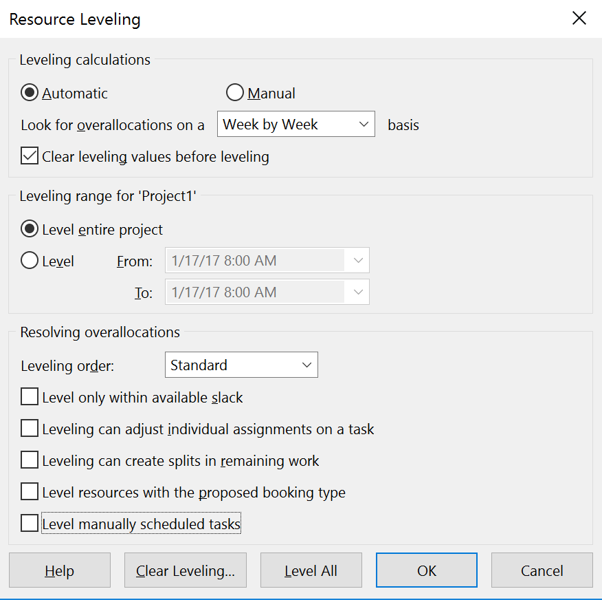Enable Level only within available slack
602x600 pixels.
30,397
